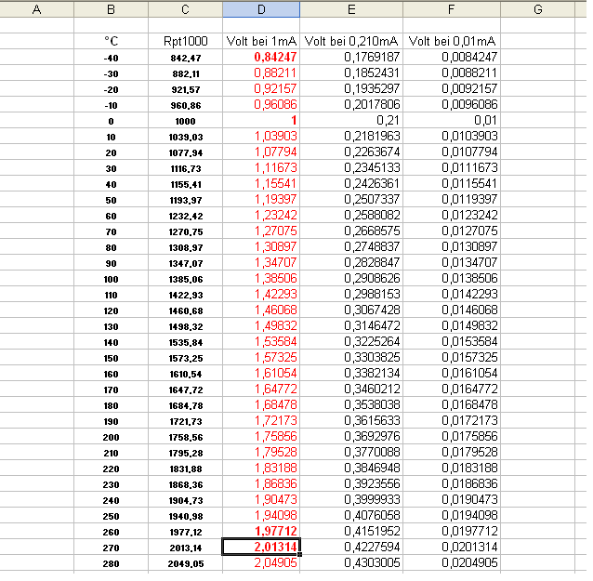Select cell containing 0,01
The height and width of the screenshot is (581, 593).
(x=452, y=121)
